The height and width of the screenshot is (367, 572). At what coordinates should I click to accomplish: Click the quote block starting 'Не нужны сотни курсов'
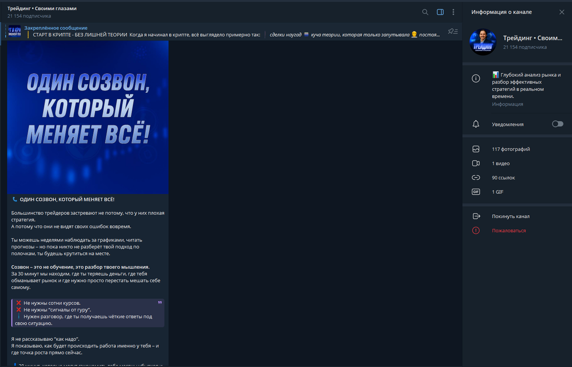click(88, 313)
